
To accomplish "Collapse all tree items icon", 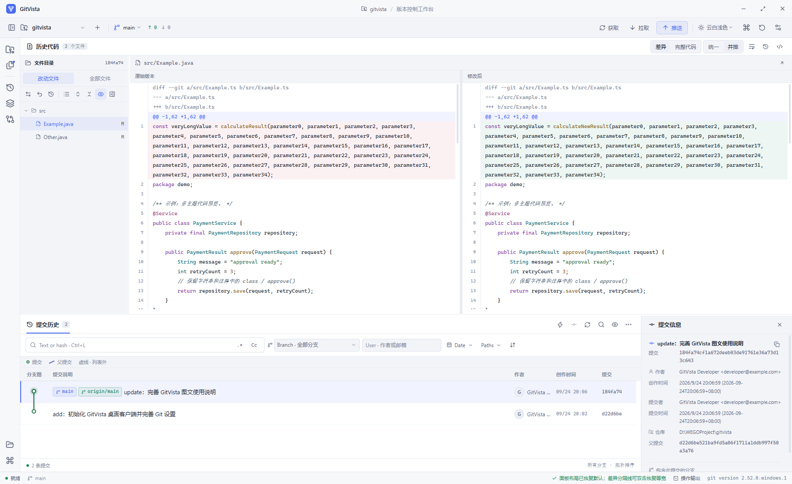I will pyautogui.click(x=89, y=94).
